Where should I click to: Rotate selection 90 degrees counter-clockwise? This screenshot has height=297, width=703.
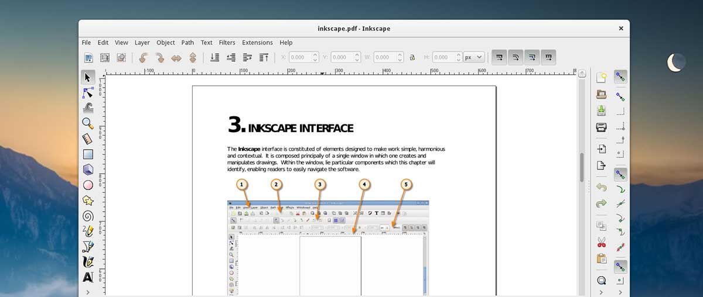pos(143,57)
